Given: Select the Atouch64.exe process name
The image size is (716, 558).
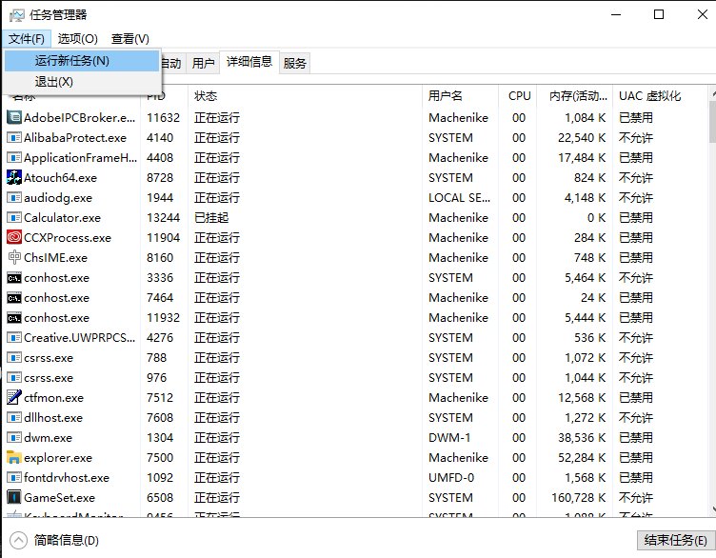Looking at the screenshot, I should pyautogui.click(x=60, y=178).
